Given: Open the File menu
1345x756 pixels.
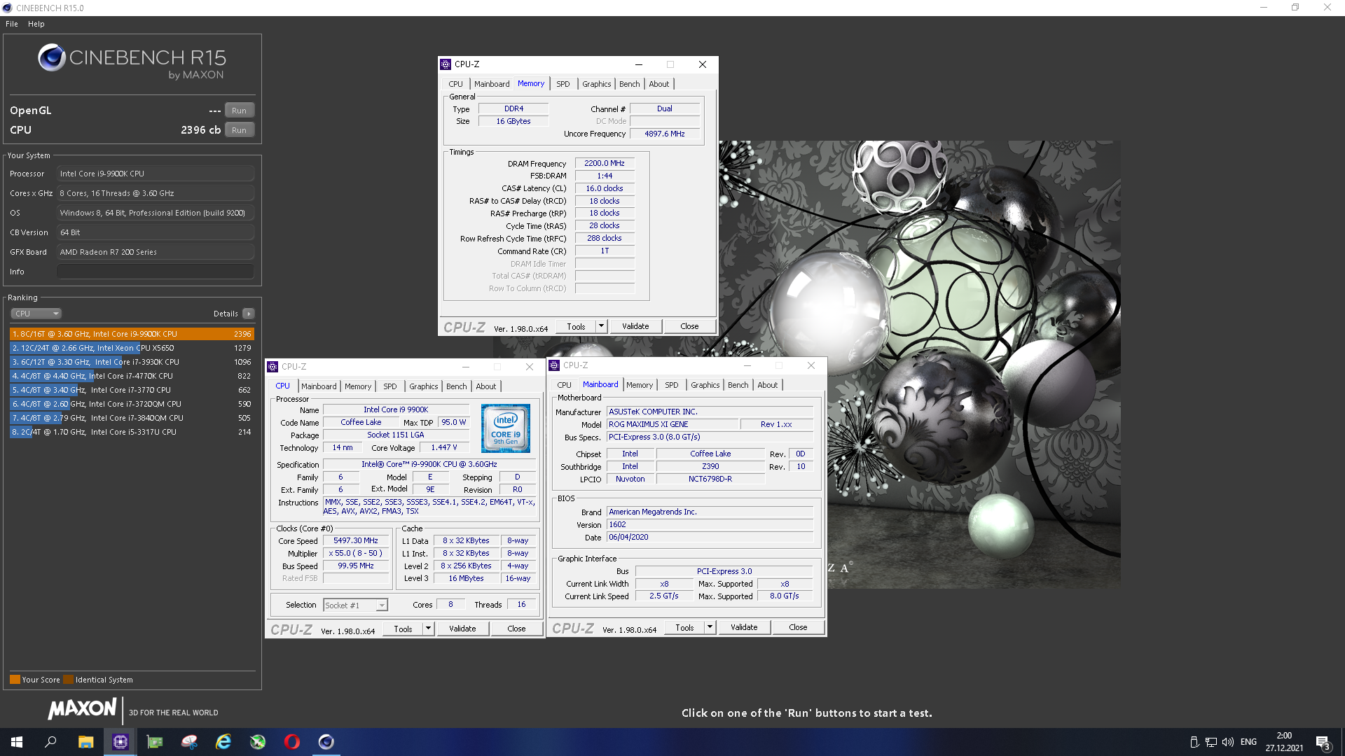Looking at the screenshot, I should 12,24.
